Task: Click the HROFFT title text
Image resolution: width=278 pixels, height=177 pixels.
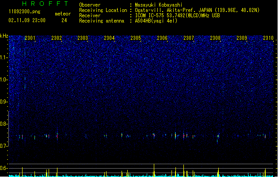Action: click(x=46, y=4)
